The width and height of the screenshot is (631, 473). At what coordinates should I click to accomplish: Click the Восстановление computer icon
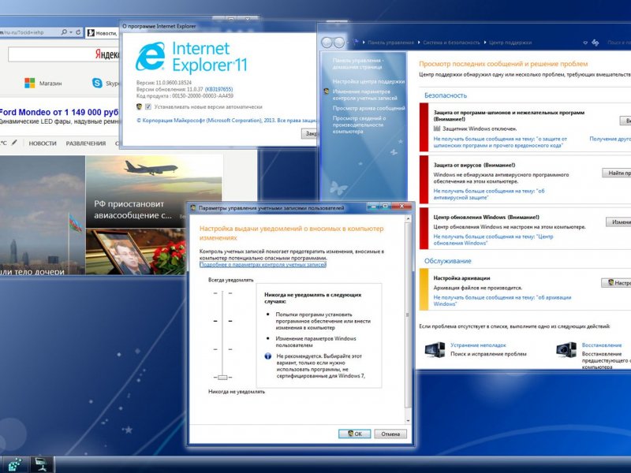(x=566, y=349)
